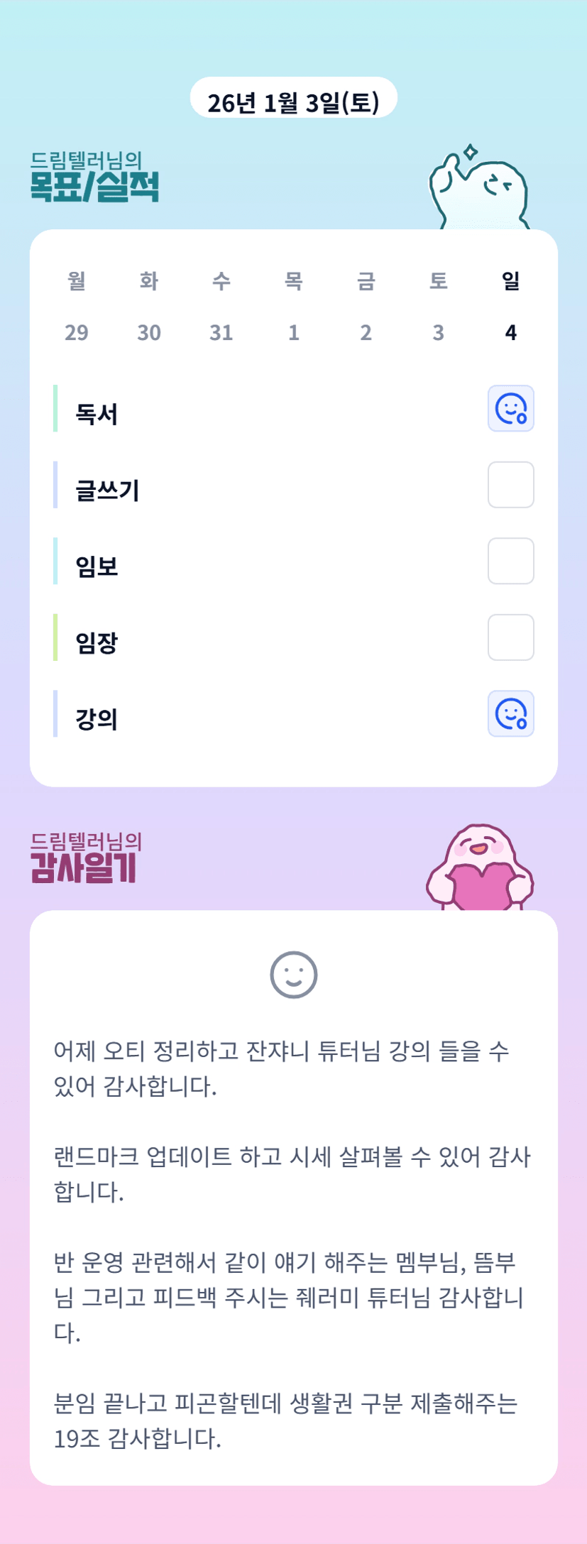Select Saturday the 3rd in week row
Screen dimensions: 587x1544
pos(439,332)
